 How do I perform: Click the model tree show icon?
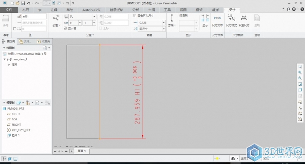pos(37,102)
